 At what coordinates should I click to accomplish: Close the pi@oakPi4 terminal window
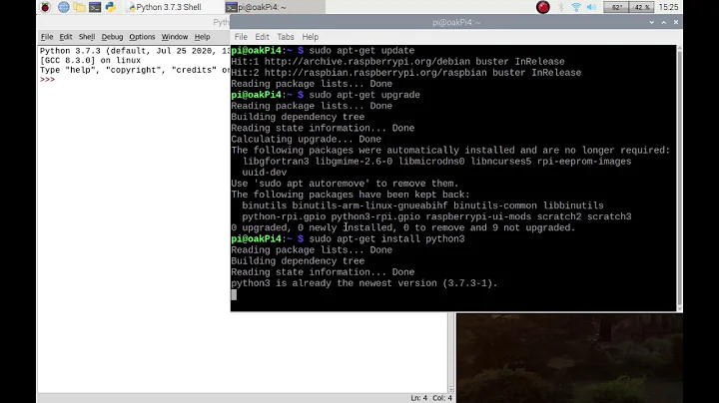coord(676,22)
